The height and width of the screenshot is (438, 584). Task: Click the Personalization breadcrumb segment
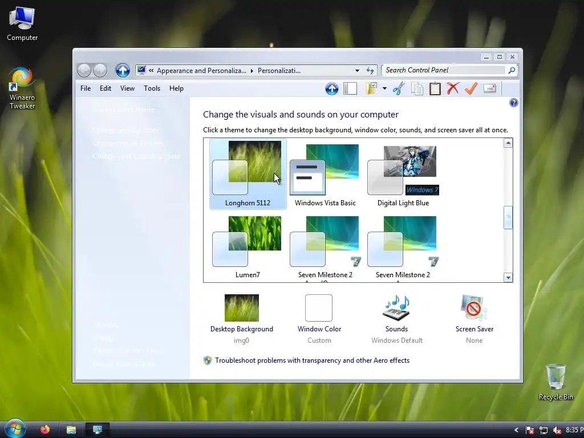click(279, 70)
